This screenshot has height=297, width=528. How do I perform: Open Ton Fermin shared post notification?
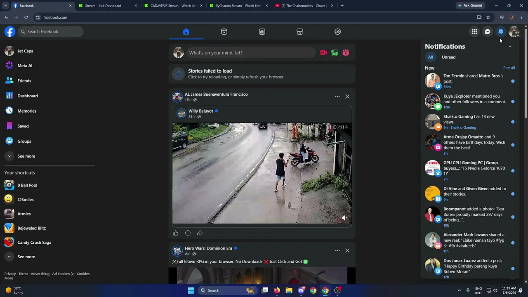[x=470, y=81]
